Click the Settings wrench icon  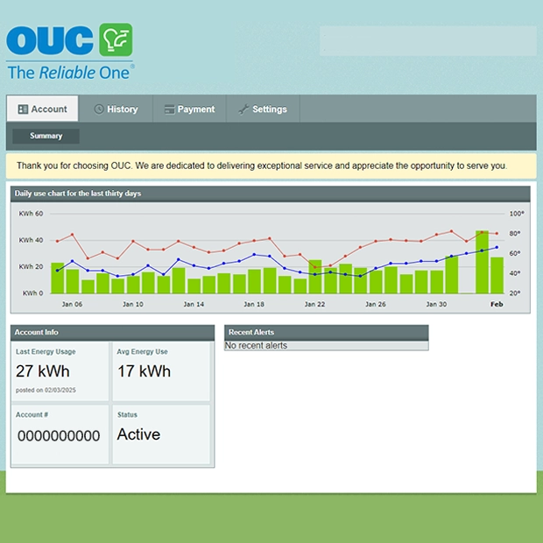point(243,109)
